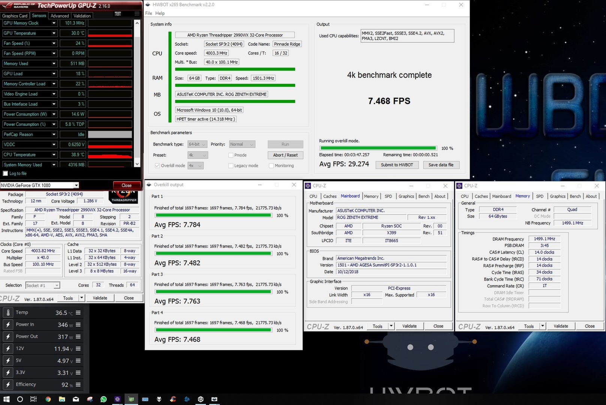Open Overkill mode 4x dropdown

[x=195, y=166]
